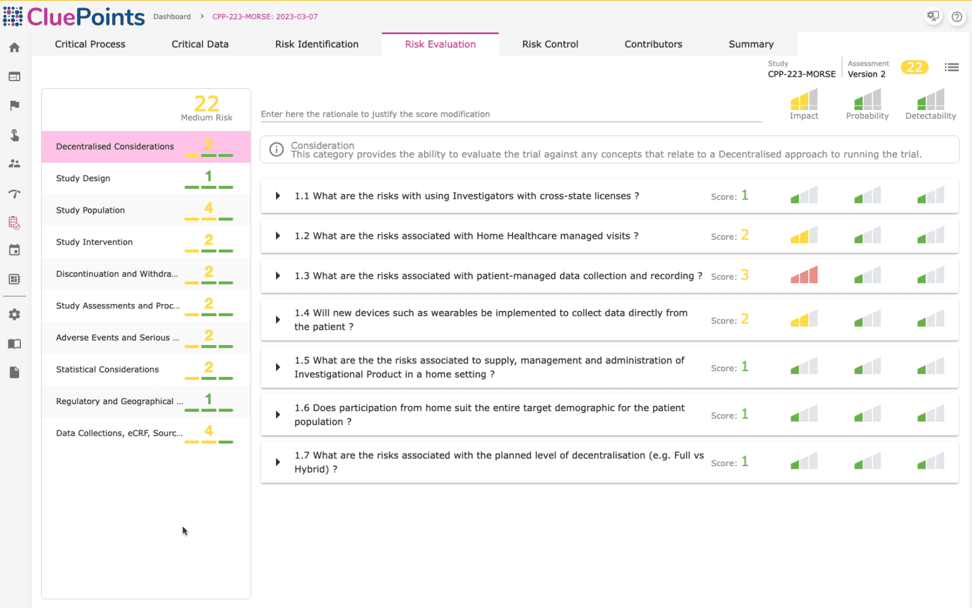
Task: Select the flag icon in the sidebar
Action: pyautogui.click(x=15, y=105)
